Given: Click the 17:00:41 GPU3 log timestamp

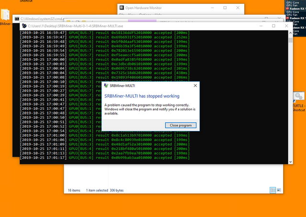Looking at the screenshot, I should (43, 100).
